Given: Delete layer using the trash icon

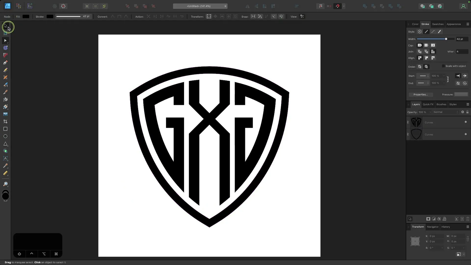Looking at the screenshot, I should click(467, 219).
